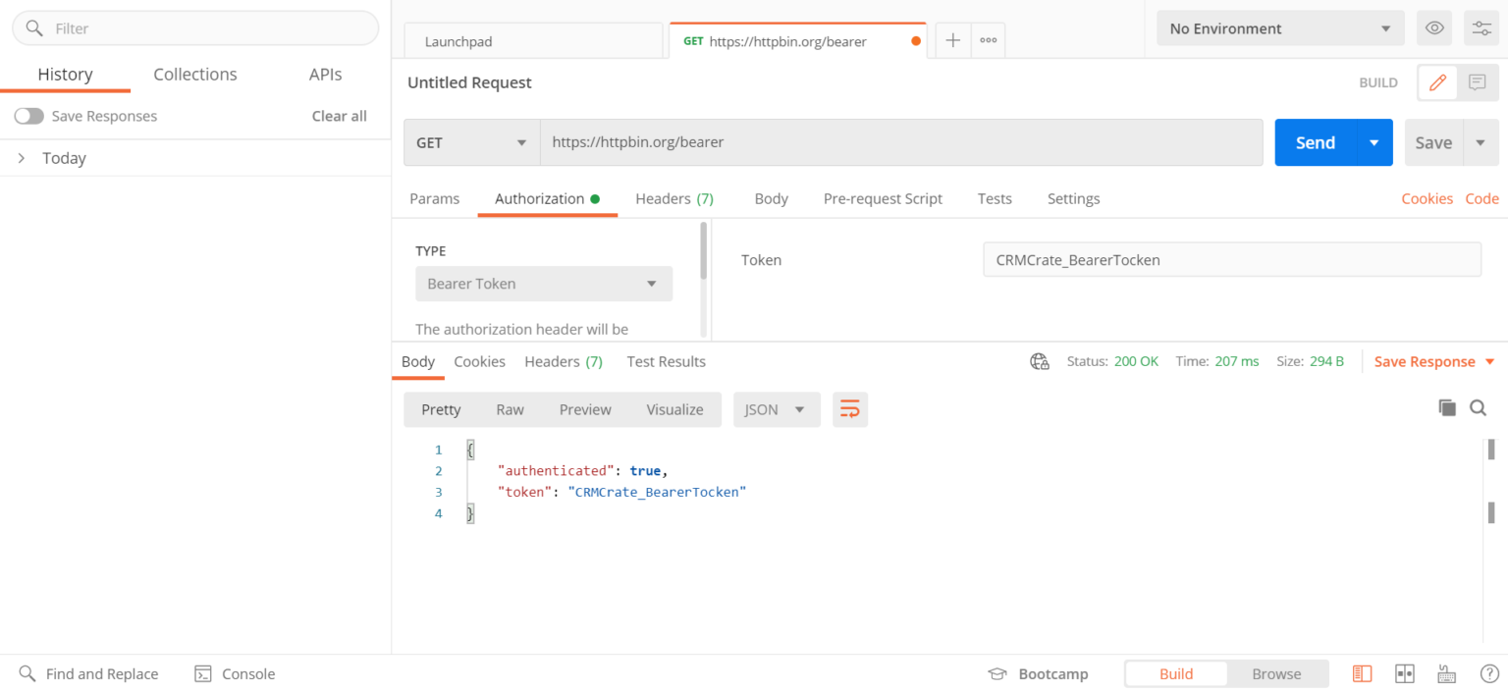Click the Token input field

click(1231, 260)
